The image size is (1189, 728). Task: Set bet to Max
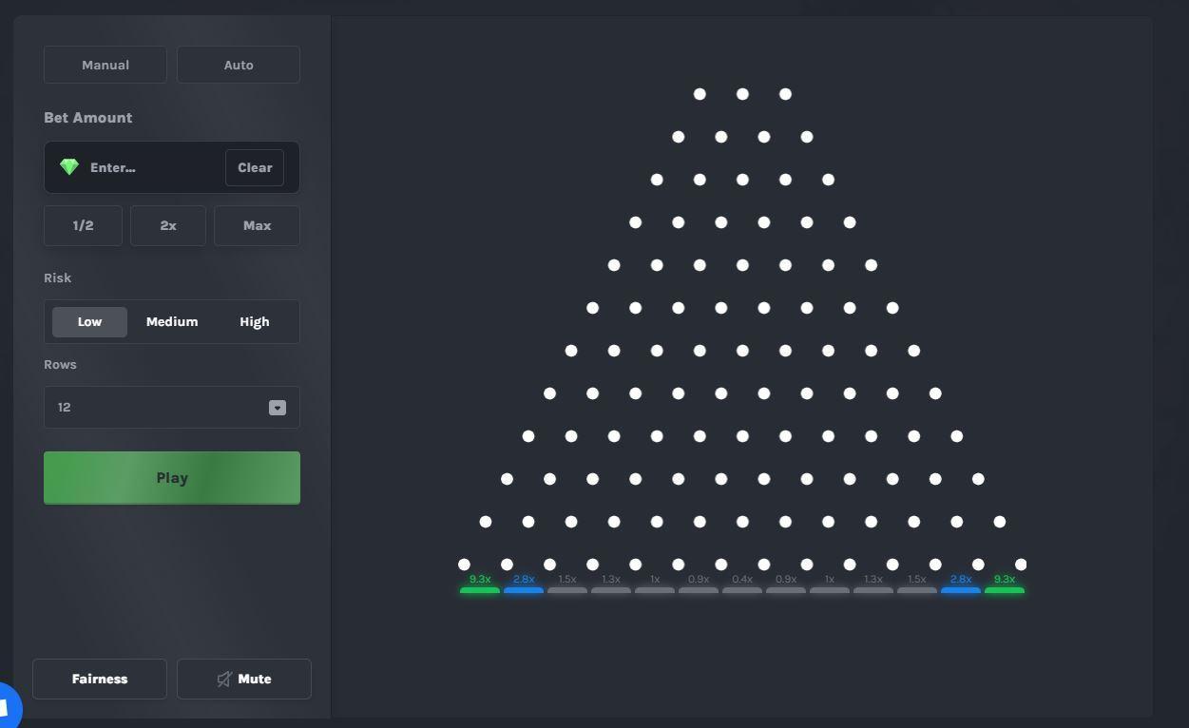click(x=257, y=226)
